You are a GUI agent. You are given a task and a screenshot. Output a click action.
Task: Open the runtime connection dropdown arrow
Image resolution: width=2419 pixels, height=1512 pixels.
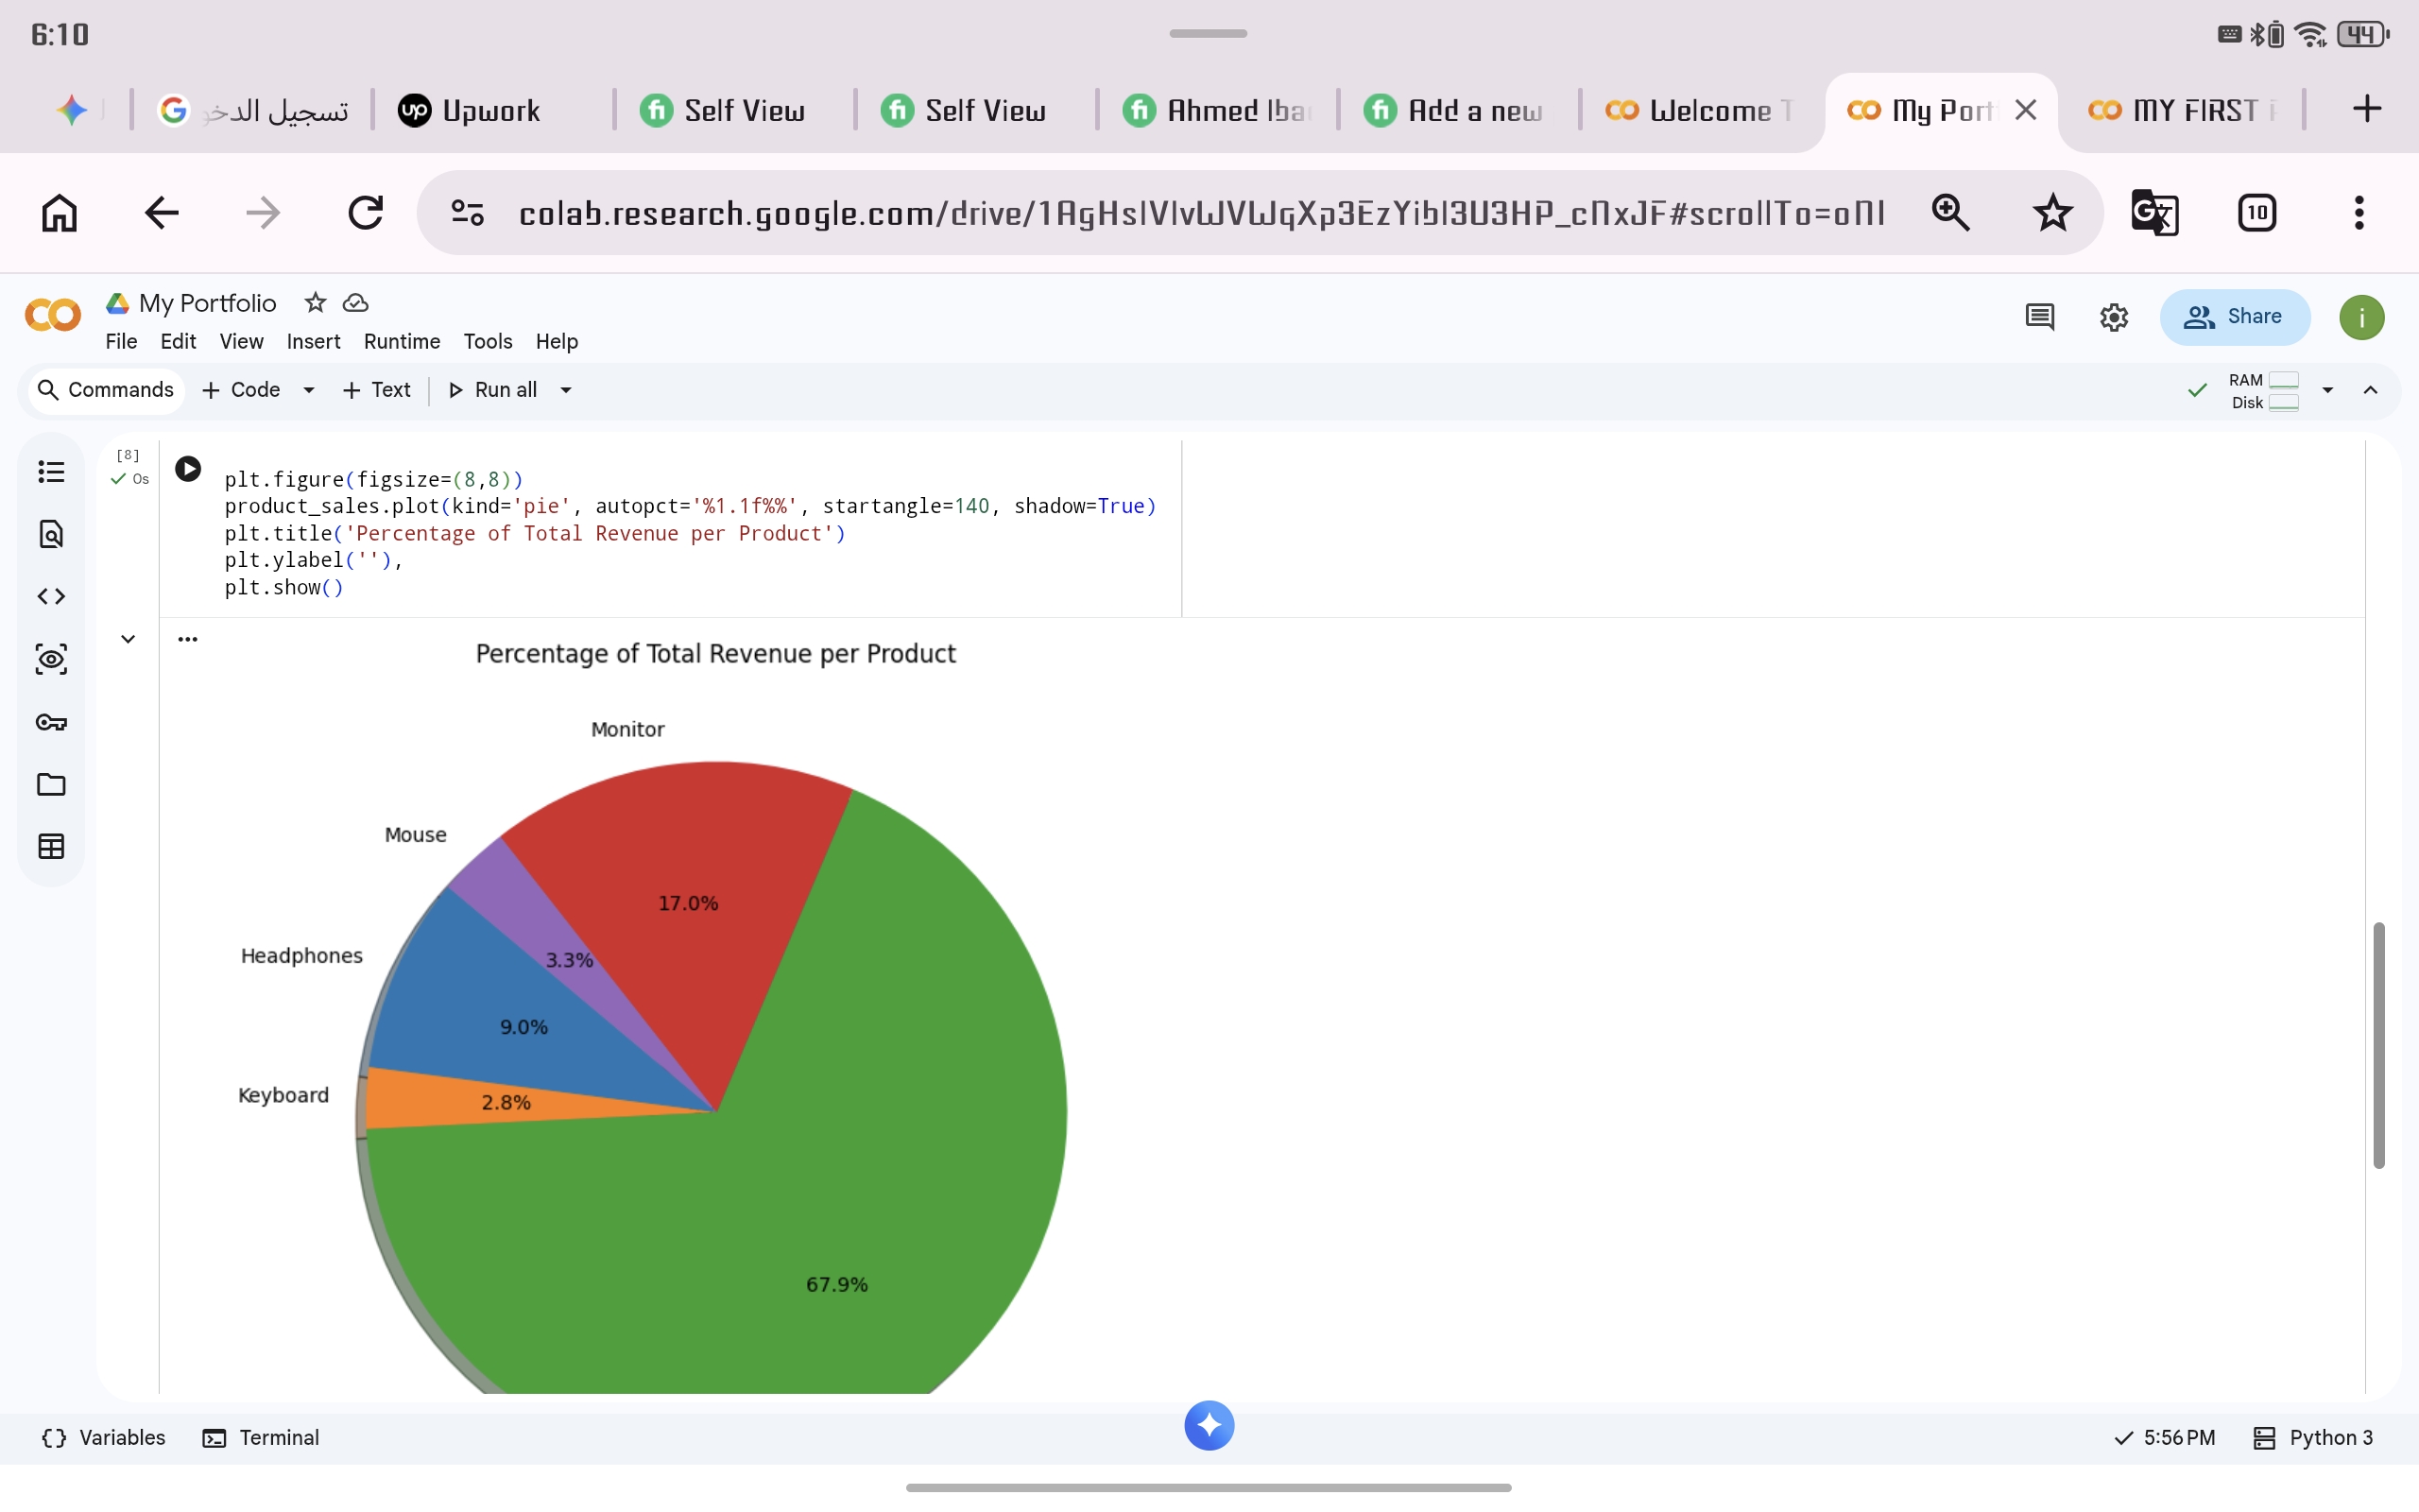[2327, 390]
